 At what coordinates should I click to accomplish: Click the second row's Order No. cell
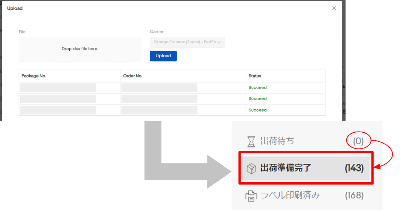click(159, 99)
